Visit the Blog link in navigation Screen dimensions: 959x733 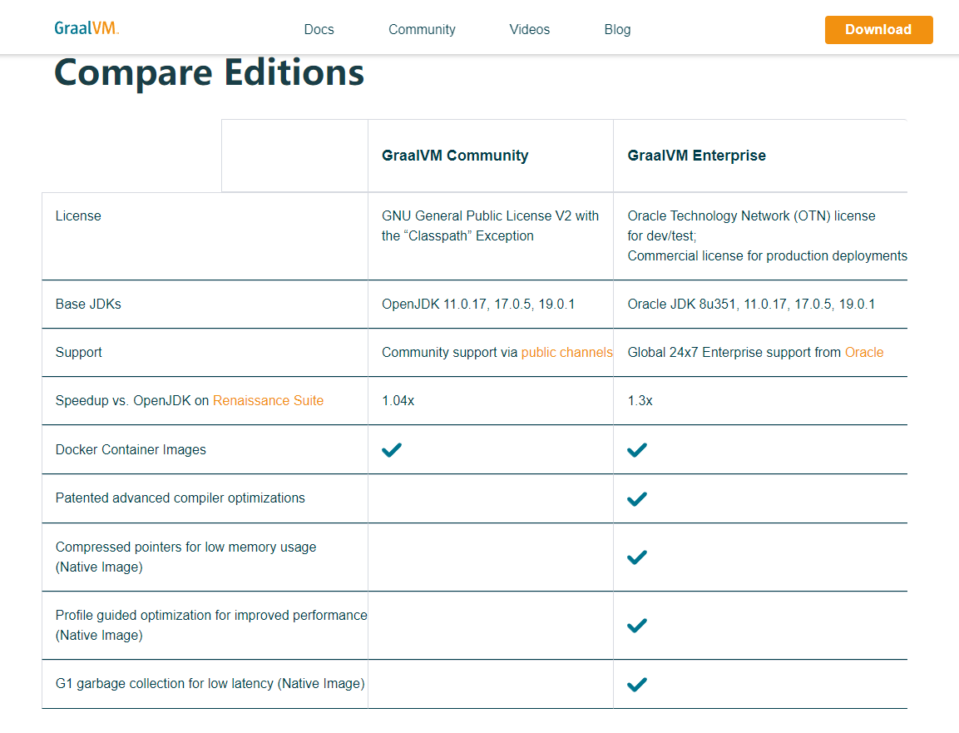click(617, 29)
